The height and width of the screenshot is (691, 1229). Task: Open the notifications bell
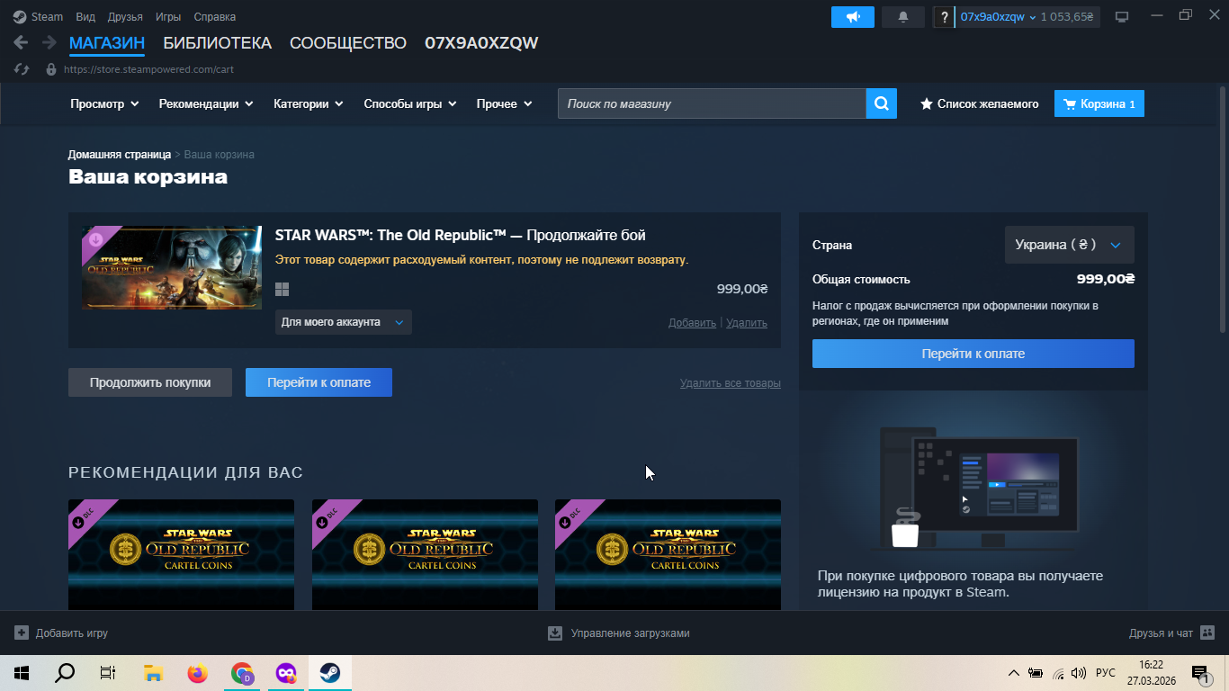pyautogui.click(x=903, y=16)
